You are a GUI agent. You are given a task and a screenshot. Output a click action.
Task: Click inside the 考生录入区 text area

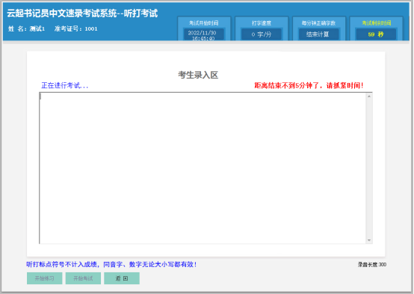pyautogui.click(x=203, y=168)
